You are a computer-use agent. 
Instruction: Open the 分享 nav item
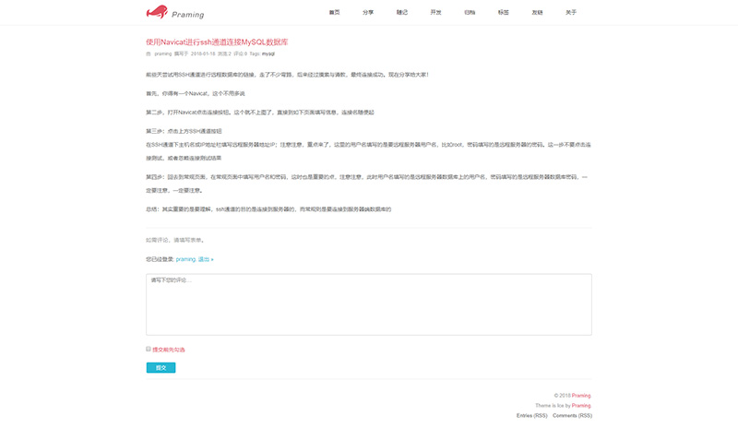pyautogui.click(x=368, y=12)
